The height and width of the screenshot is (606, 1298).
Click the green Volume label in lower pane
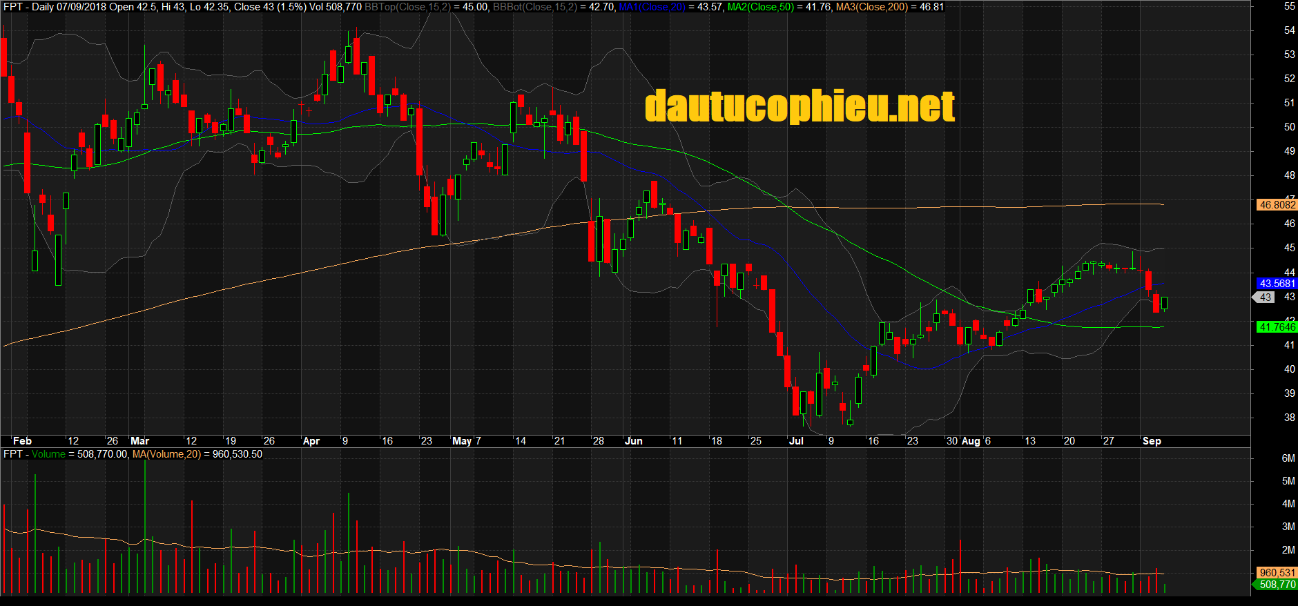[48, 454]
